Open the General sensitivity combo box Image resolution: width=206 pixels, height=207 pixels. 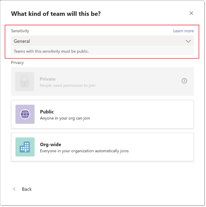103,41
